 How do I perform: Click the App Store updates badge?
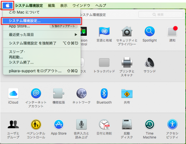[x=63, y=26]
